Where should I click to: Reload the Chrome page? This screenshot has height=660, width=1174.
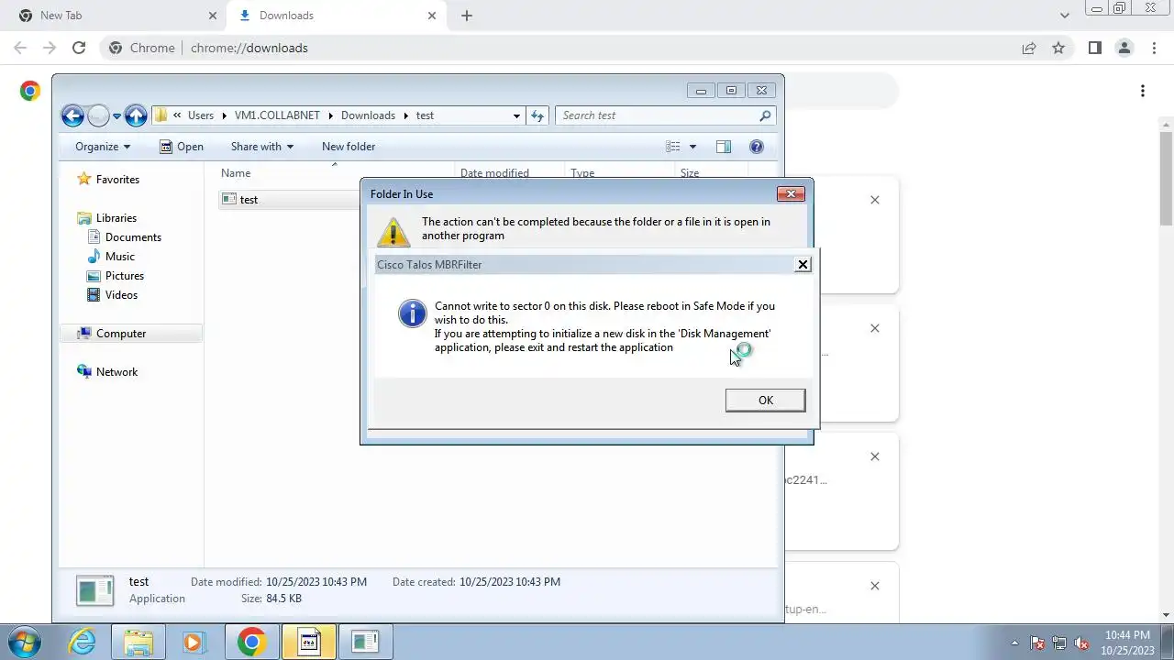click(79, 48)
